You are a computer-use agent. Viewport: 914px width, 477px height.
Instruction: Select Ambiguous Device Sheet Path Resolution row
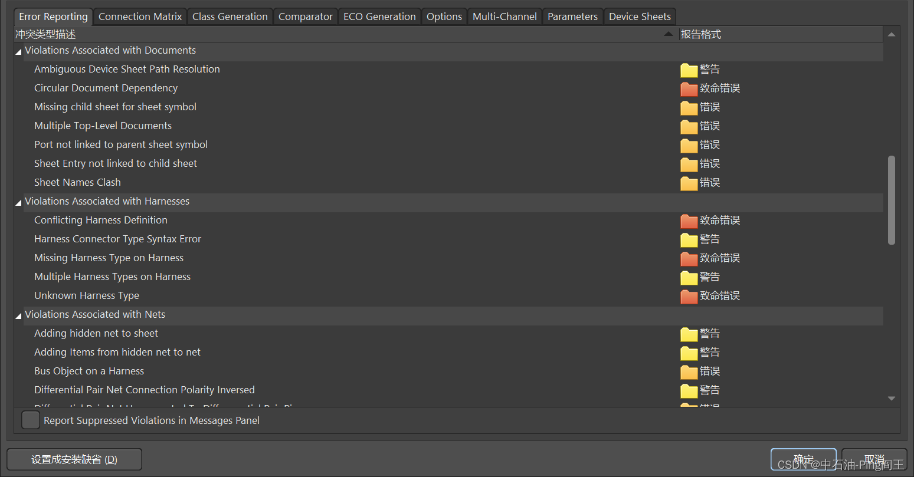(x=448, y=70)
